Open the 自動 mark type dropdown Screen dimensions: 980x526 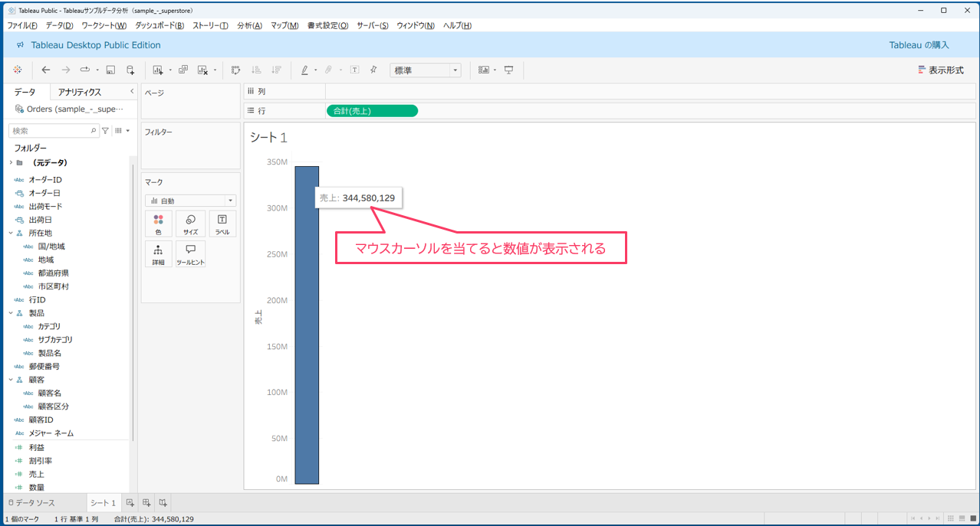tap(190, 201)
